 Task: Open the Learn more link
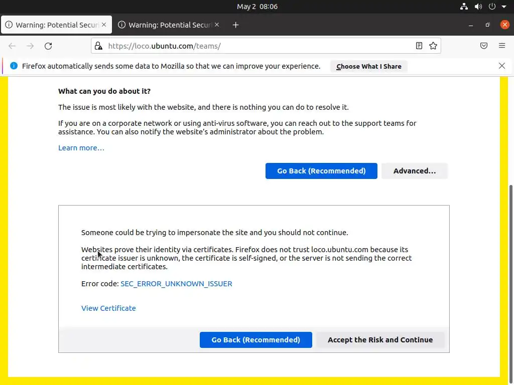tap(81, 148)
